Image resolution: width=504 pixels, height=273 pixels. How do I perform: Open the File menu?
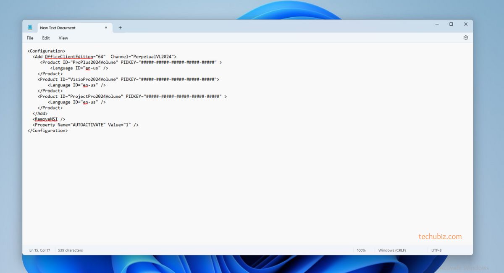(x=30, y=38)
